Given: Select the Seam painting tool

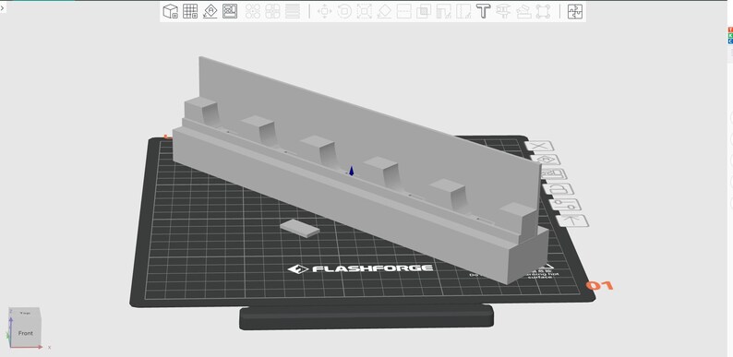Looking at the screenshot, I should (x=463, y=11).
